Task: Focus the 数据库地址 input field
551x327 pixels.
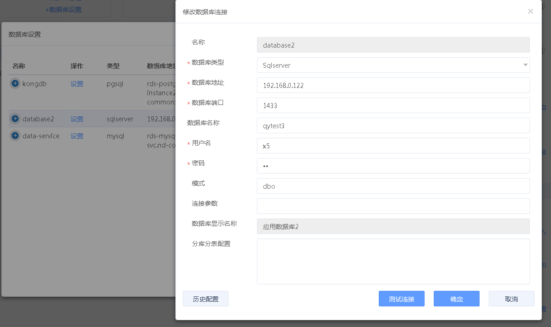Action: tap(393, 85)
